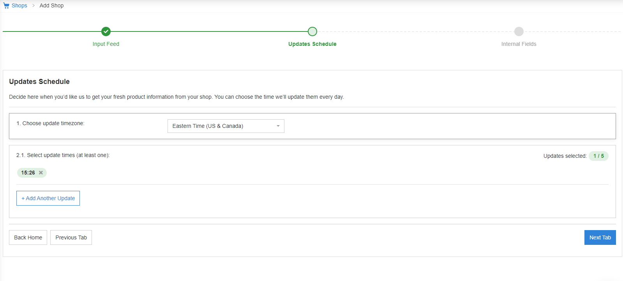Screen dimensions: 623x281
Task: Click the Add Shop breadcrumb text
Action: [x=51, y=5]
